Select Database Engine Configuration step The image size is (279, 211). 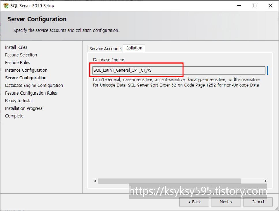point(34,86)
